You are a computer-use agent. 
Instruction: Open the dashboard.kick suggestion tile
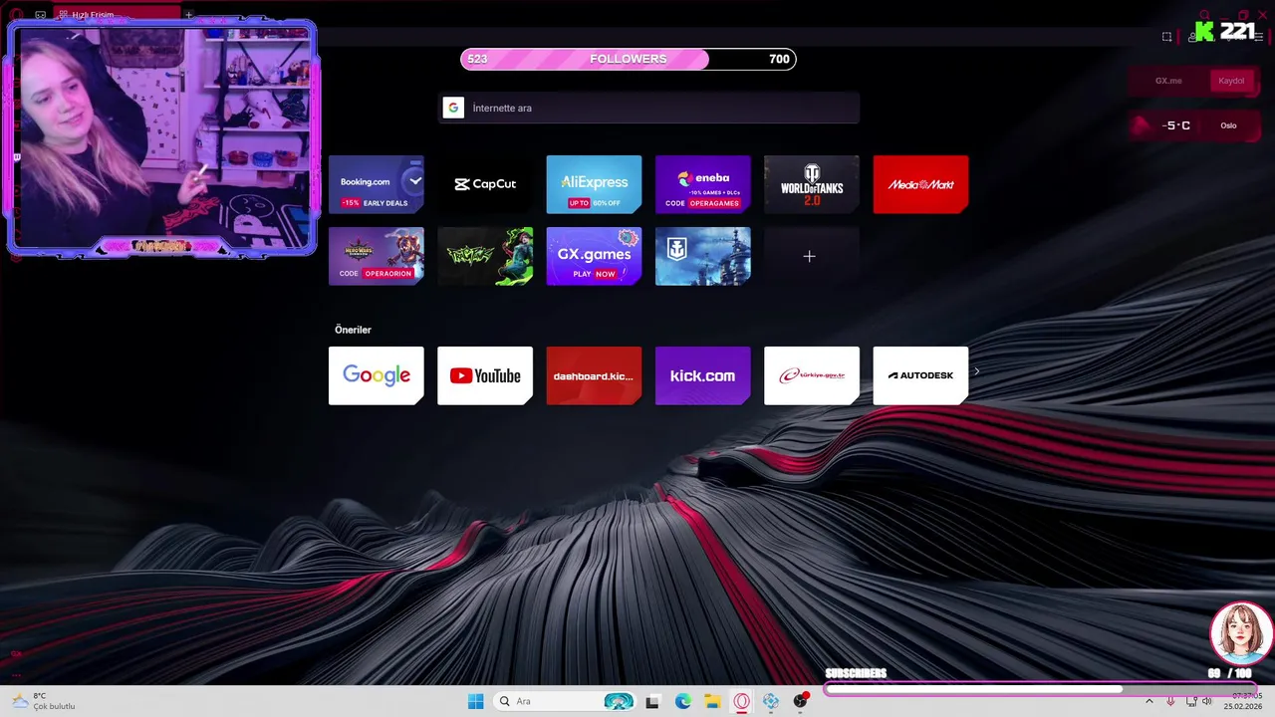[594, 375]
